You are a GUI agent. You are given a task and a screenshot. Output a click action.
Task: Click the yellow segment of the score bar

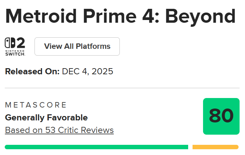(x=215, y=147)
